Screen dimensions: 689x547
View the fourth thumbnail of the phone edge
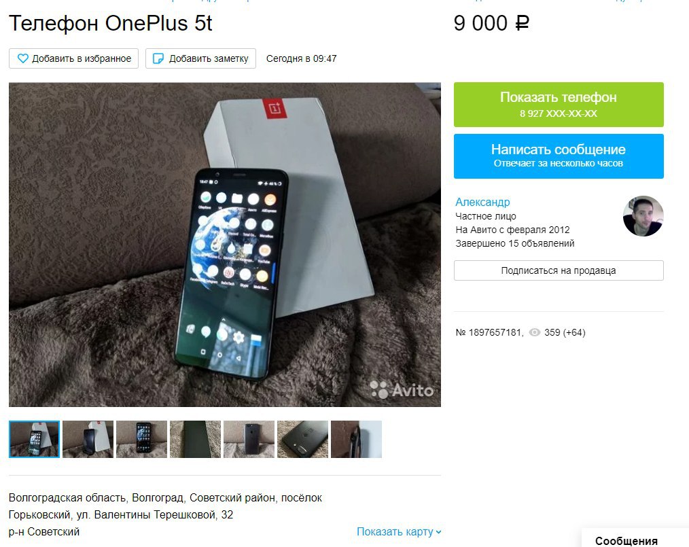coord(195,440)
